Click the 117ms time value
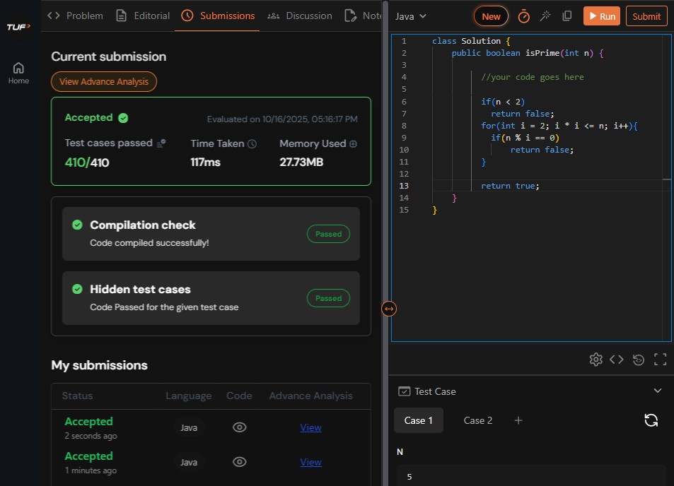This screenshot has width=674, height=486. click(206, 162)
